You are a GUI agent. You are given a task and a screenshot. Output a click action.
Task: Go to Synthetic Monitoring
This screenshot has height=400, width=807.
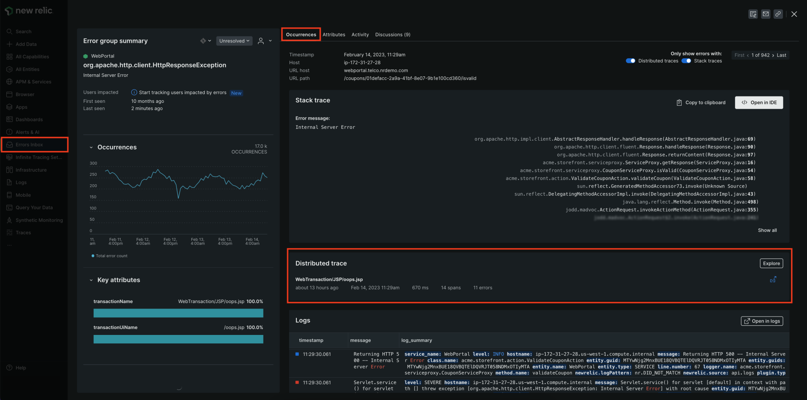[x=38, y=220]
